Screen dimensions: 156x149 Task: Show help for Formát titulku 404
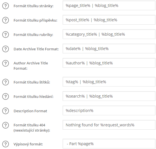6,125
